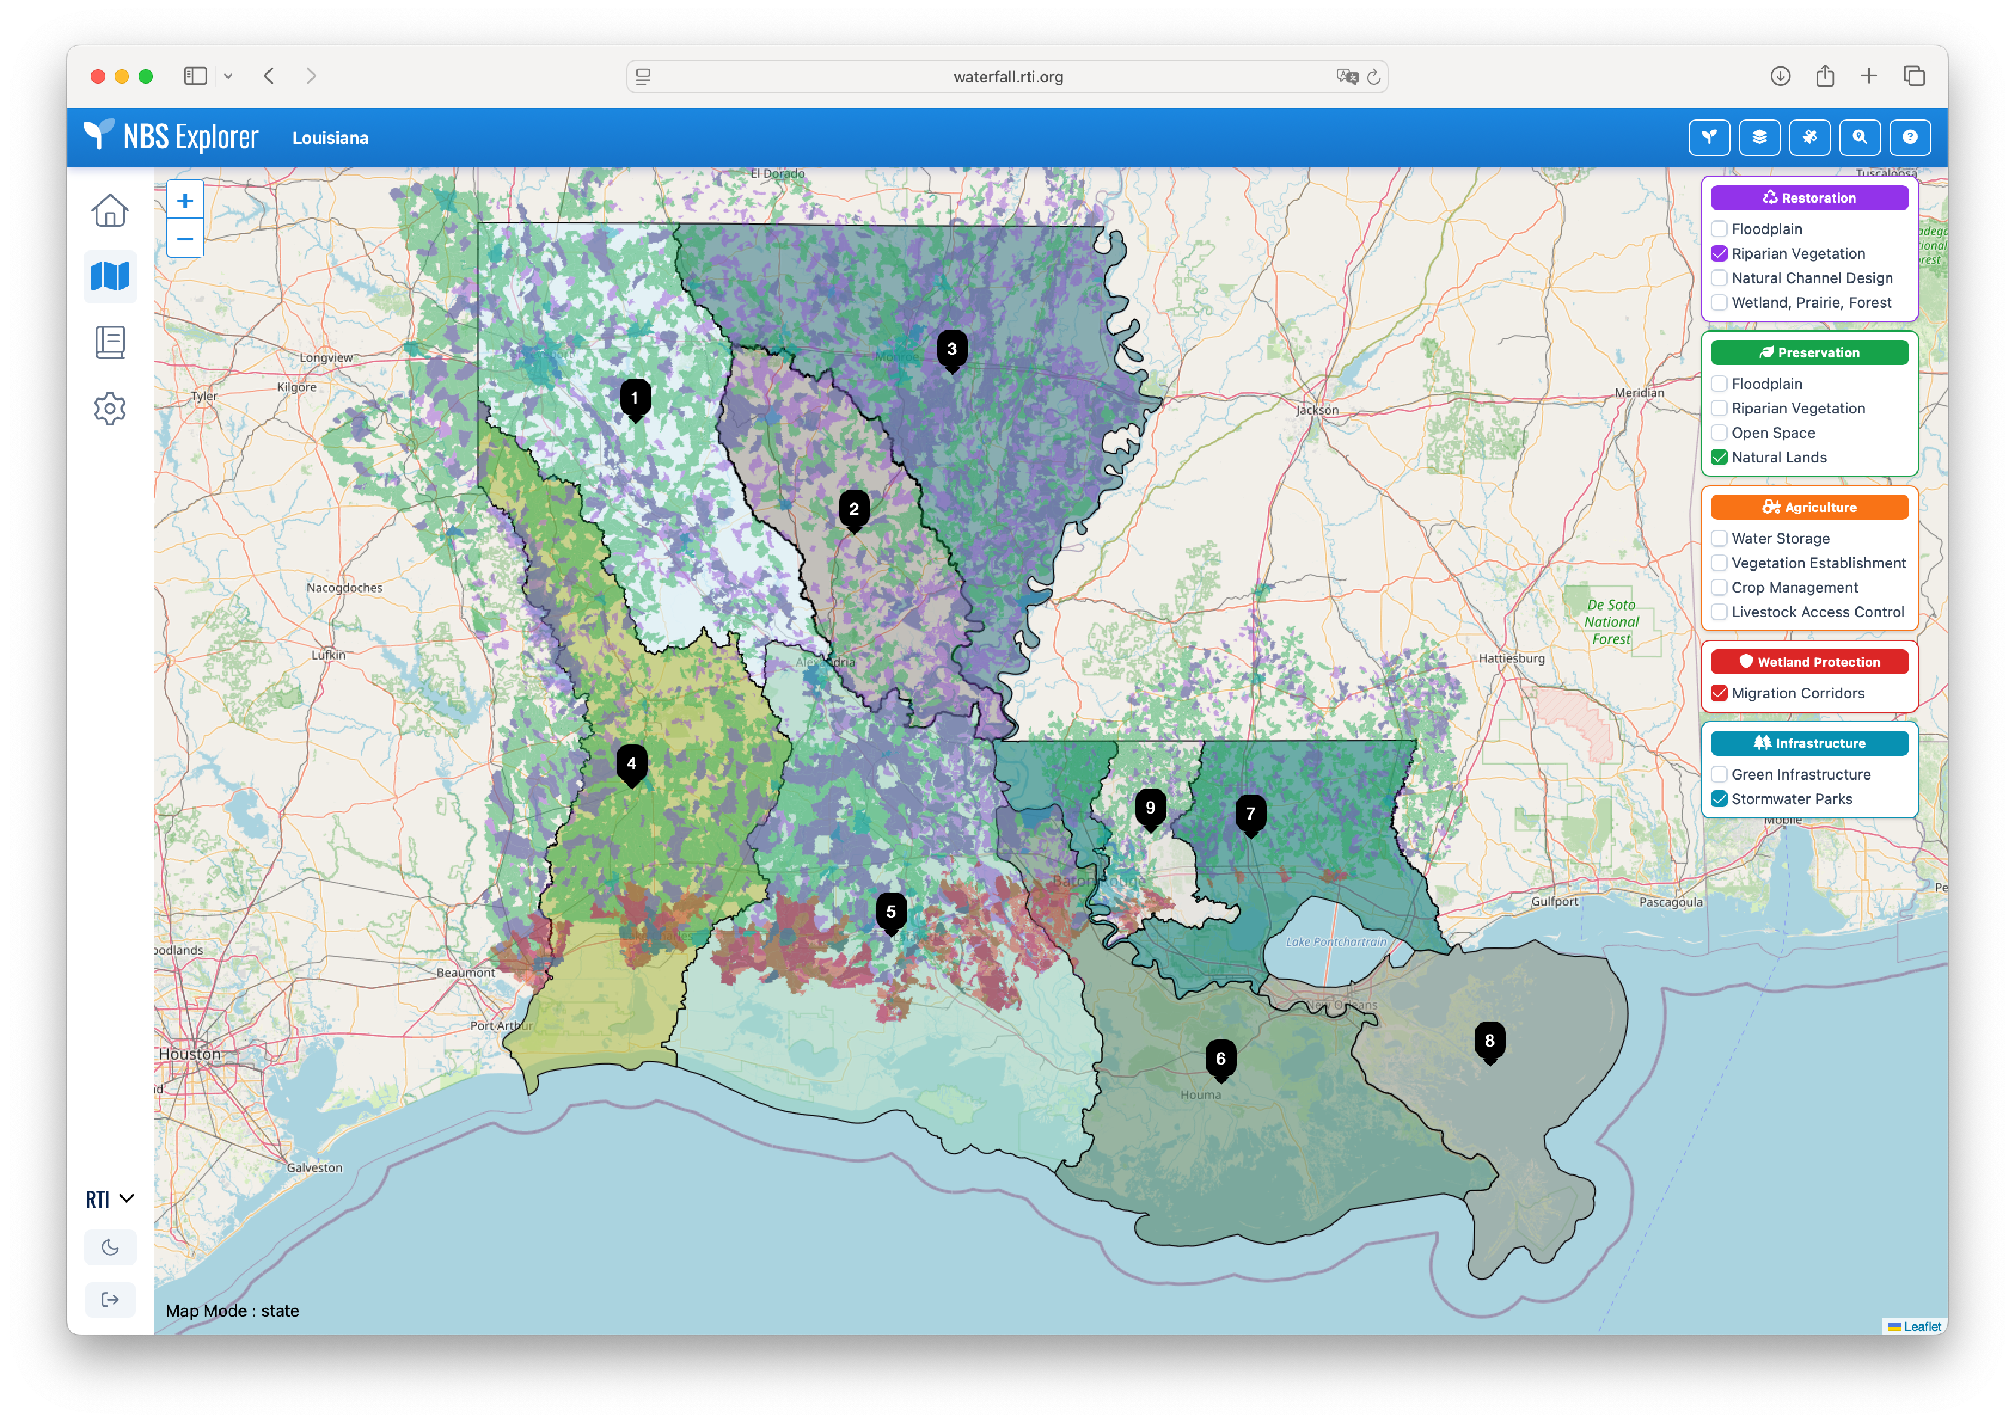Viewport: 2015px width, 1423px height.
Task: Select the book documentation icon in the sidebar
Action: click(x=111, y=342)
